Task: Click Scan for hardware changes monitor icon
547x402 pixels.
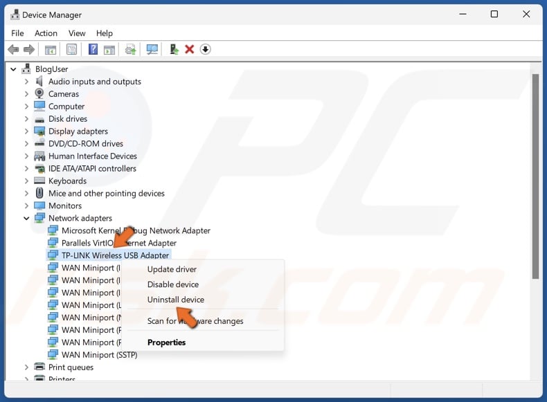Action: coord(152,50)
